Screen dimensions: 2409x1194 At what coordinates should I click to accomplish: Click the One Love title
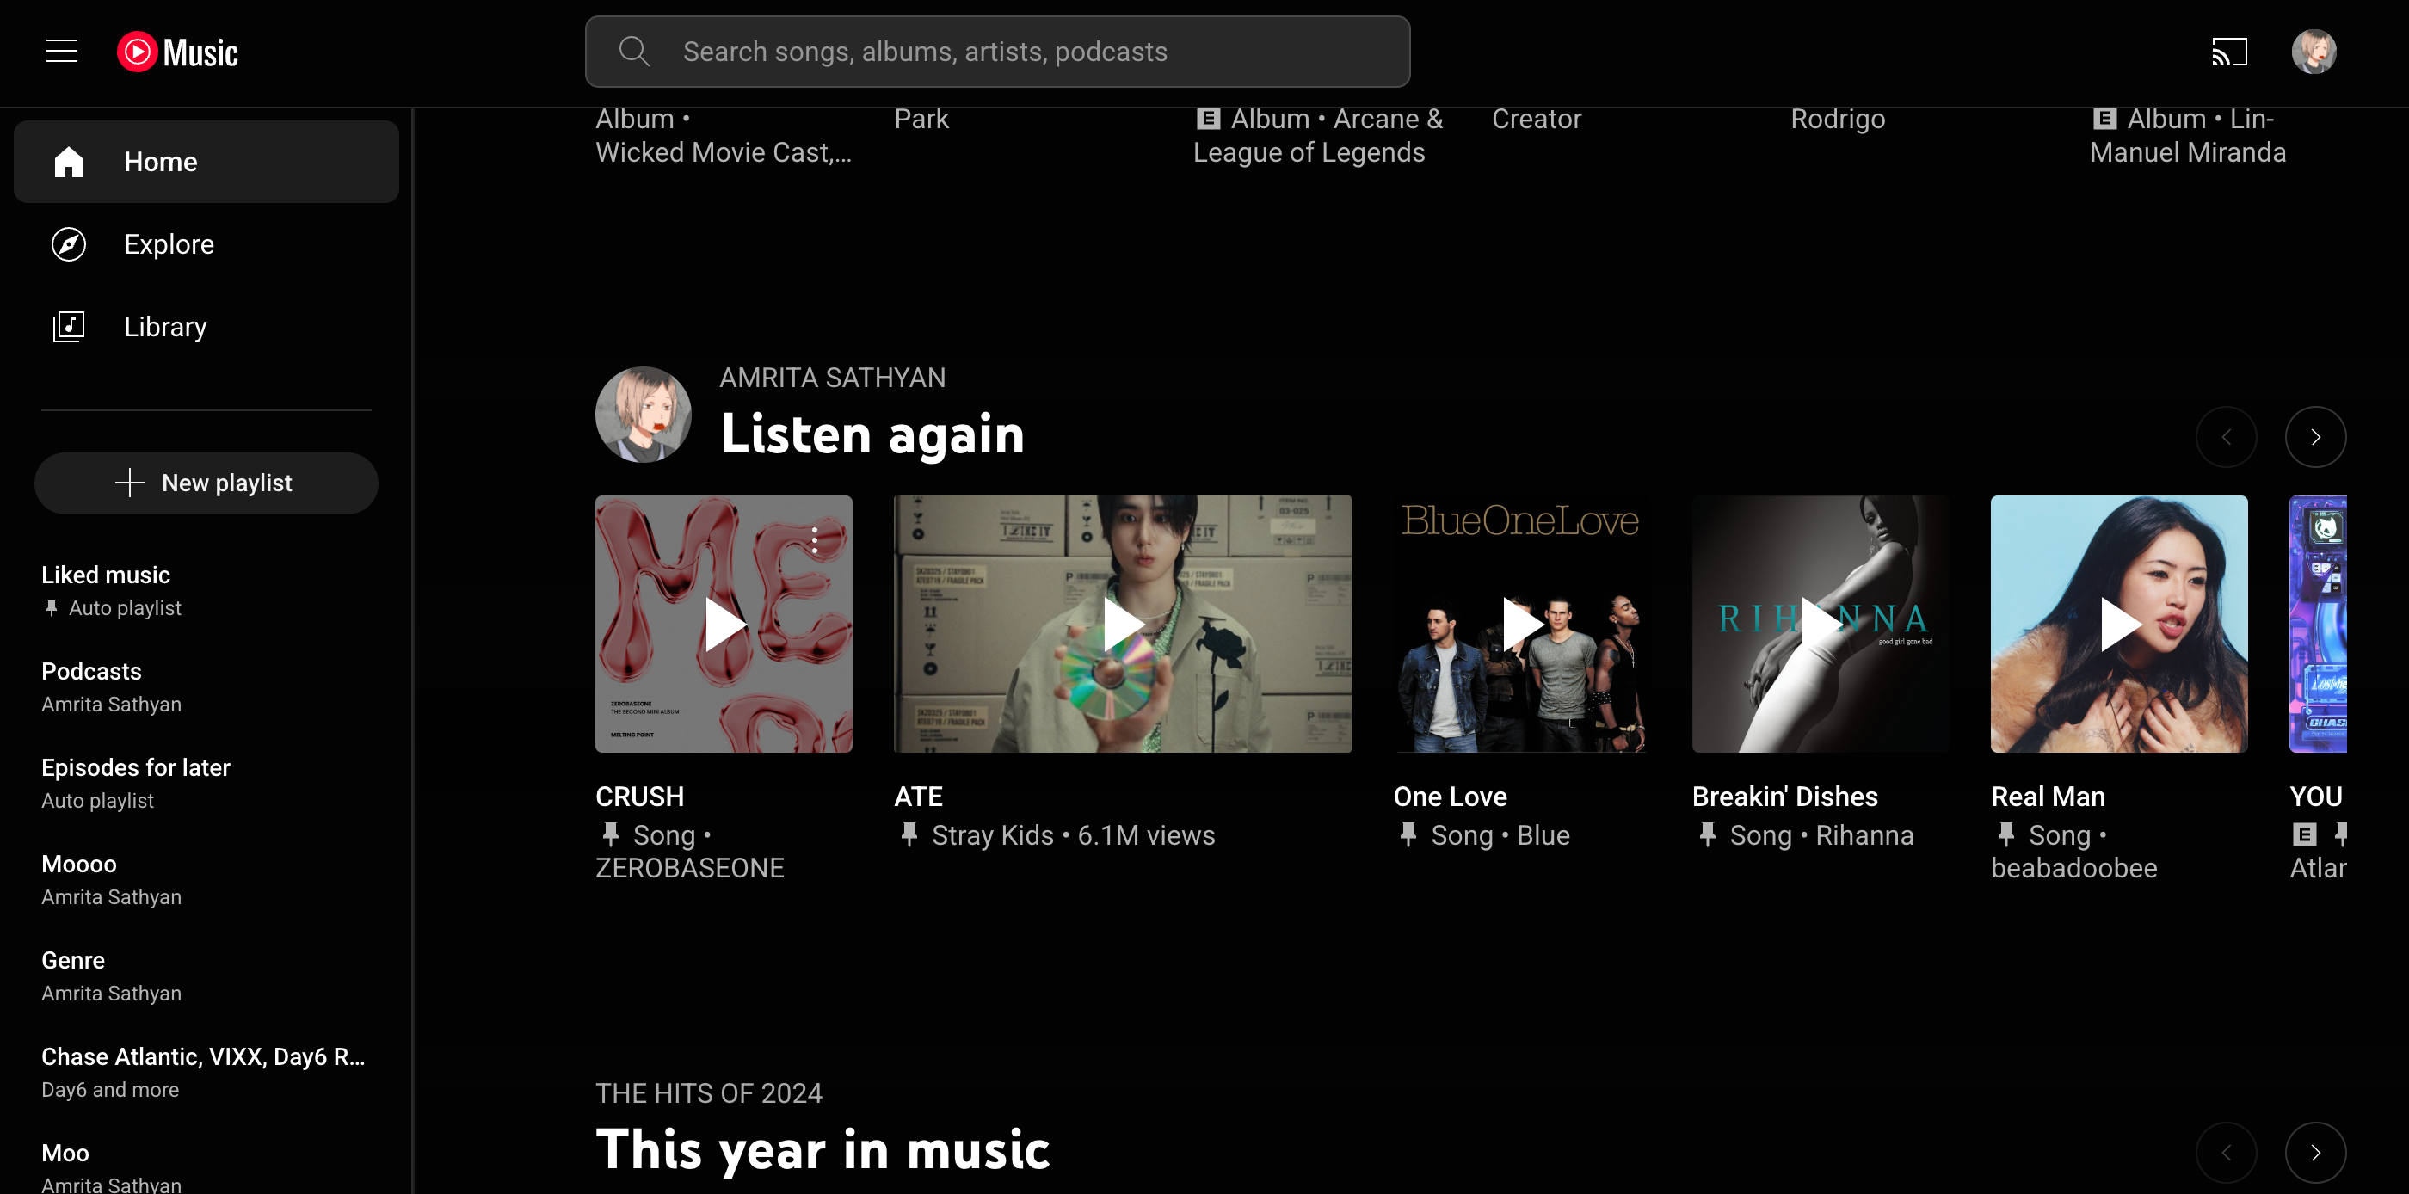(1450, 797)
